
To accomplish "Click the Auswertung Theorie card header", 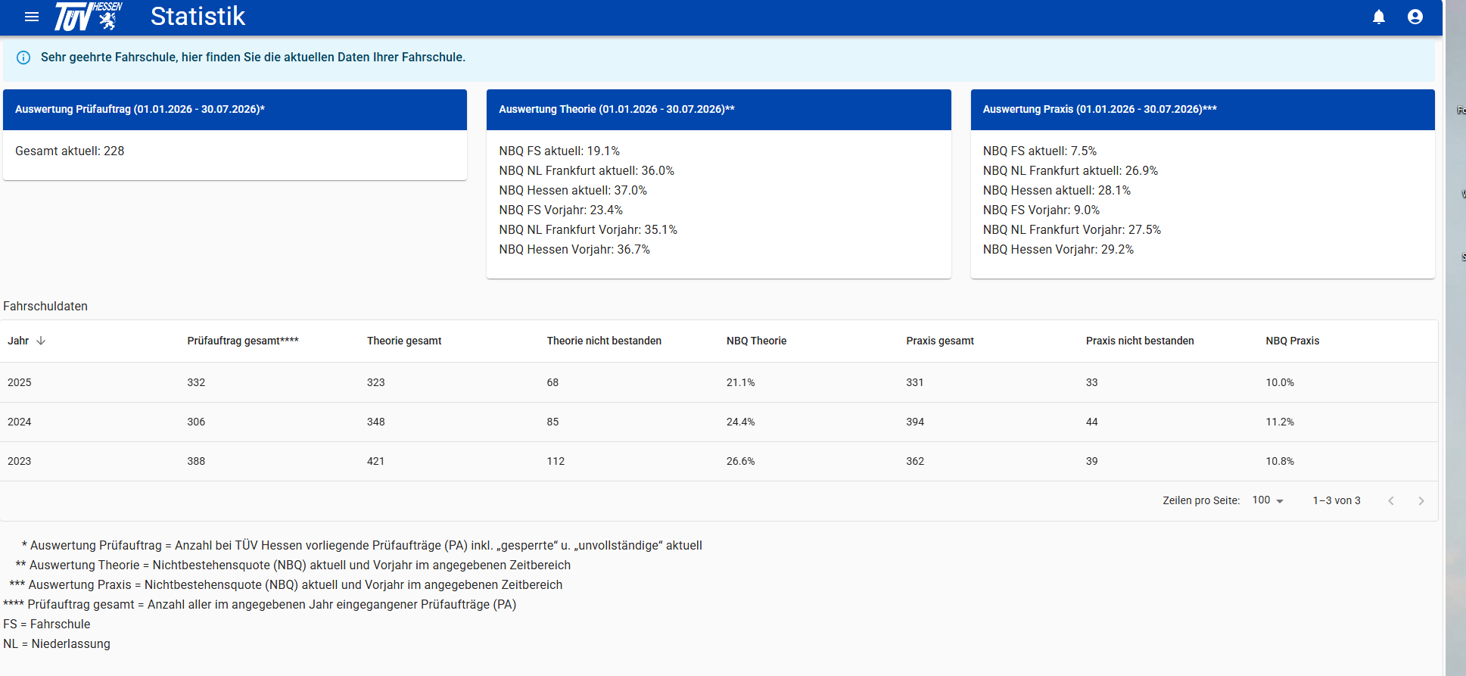I will click(x=718, y=109).
